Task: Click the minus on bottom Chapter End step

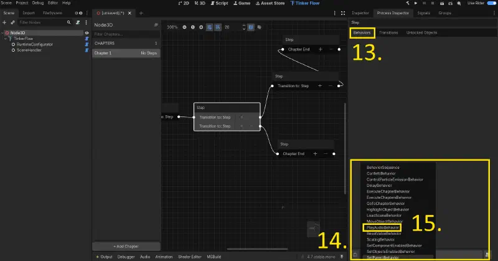Action: click(326, 154)
